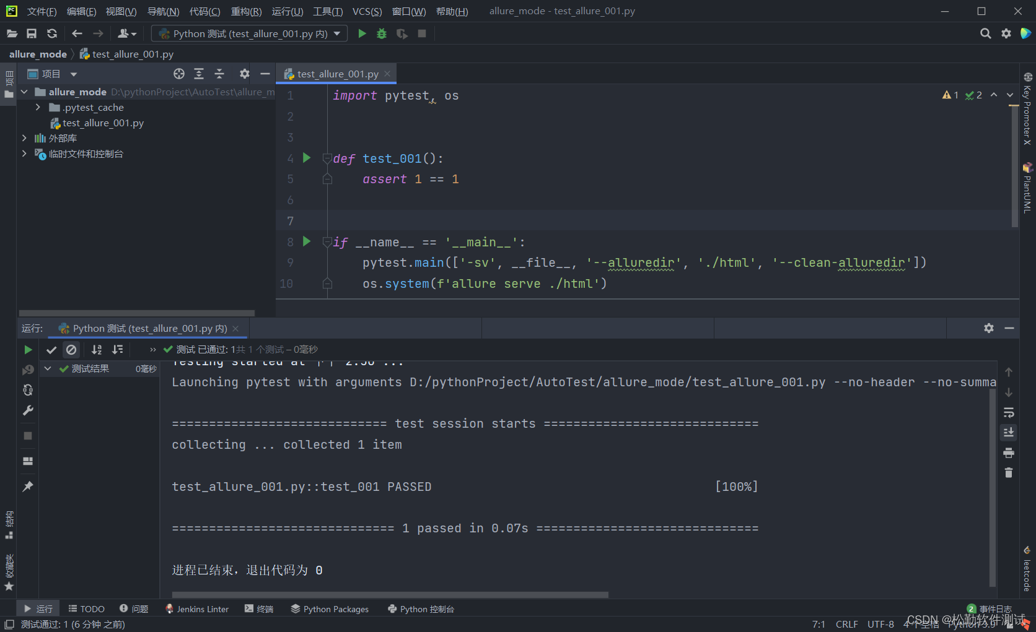This screenshot has width=1036, height=632.
Task: Open the Key Promoter X side panel
Action: (x=1027, y=109)
